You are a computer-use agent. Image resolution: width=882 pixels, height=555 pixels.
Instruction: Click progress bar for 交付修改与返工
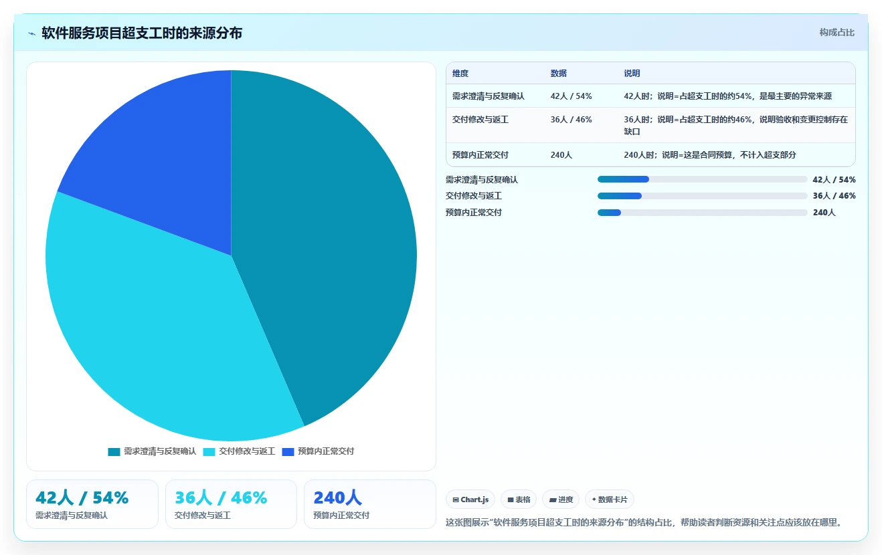point(703,196)
